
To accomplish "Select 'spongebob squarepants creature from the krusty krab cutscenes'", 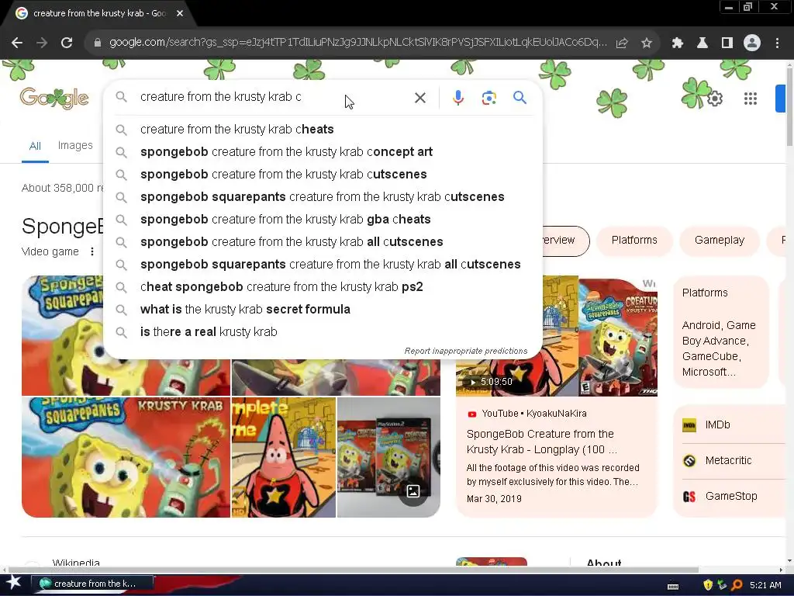I will click(x=323, y=196).
